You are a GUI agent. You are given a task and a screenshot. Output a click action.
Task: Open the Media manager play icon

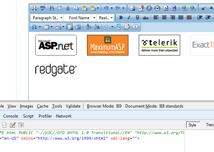tap(157, 8)
